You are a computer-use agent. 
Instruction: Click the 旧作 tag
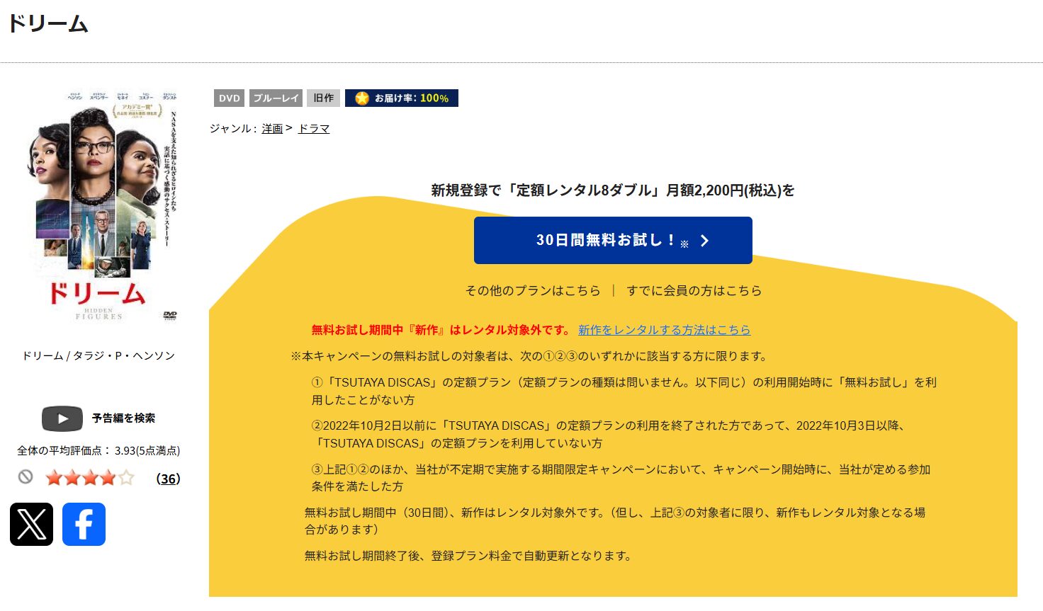[324, 98]
